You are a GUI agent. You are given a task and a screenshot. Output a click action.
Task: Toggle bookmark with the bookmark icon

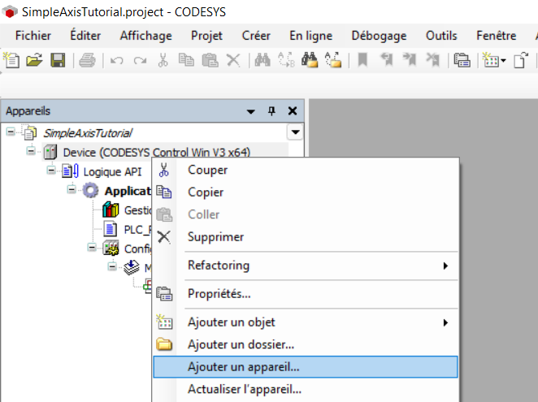tap(362, 60)
